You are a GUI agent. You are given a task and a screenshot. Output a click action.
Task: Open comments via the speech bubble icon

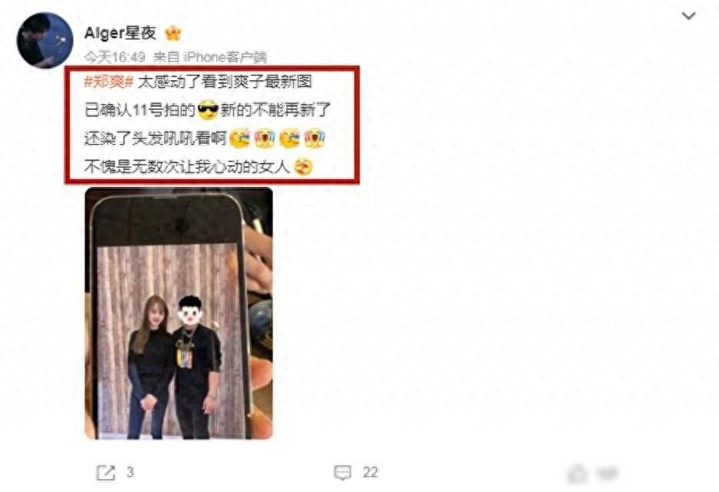[x=343, y=473]
